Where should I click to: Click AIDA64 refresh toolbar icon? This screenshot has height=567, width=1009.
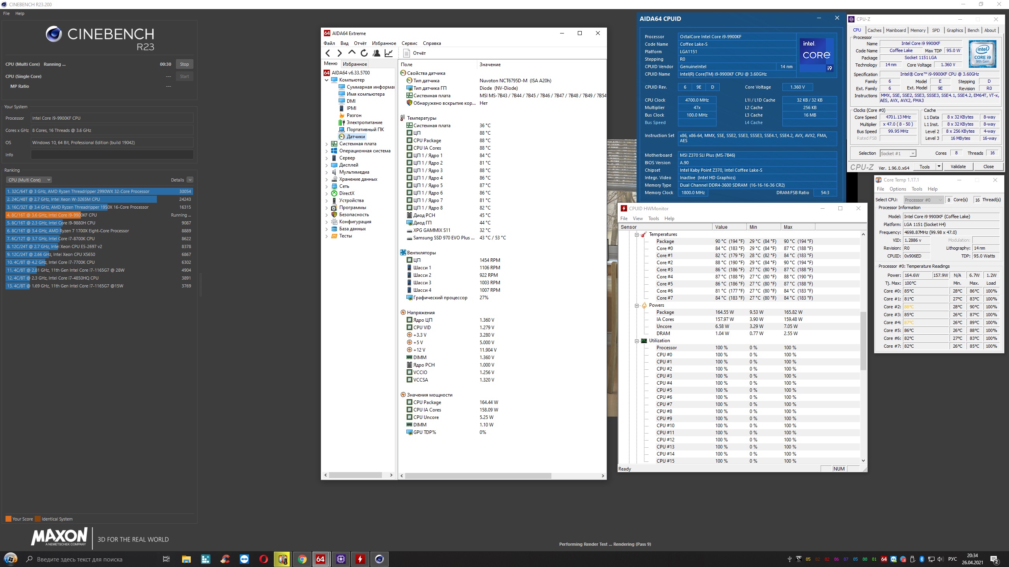click(364, 53)
